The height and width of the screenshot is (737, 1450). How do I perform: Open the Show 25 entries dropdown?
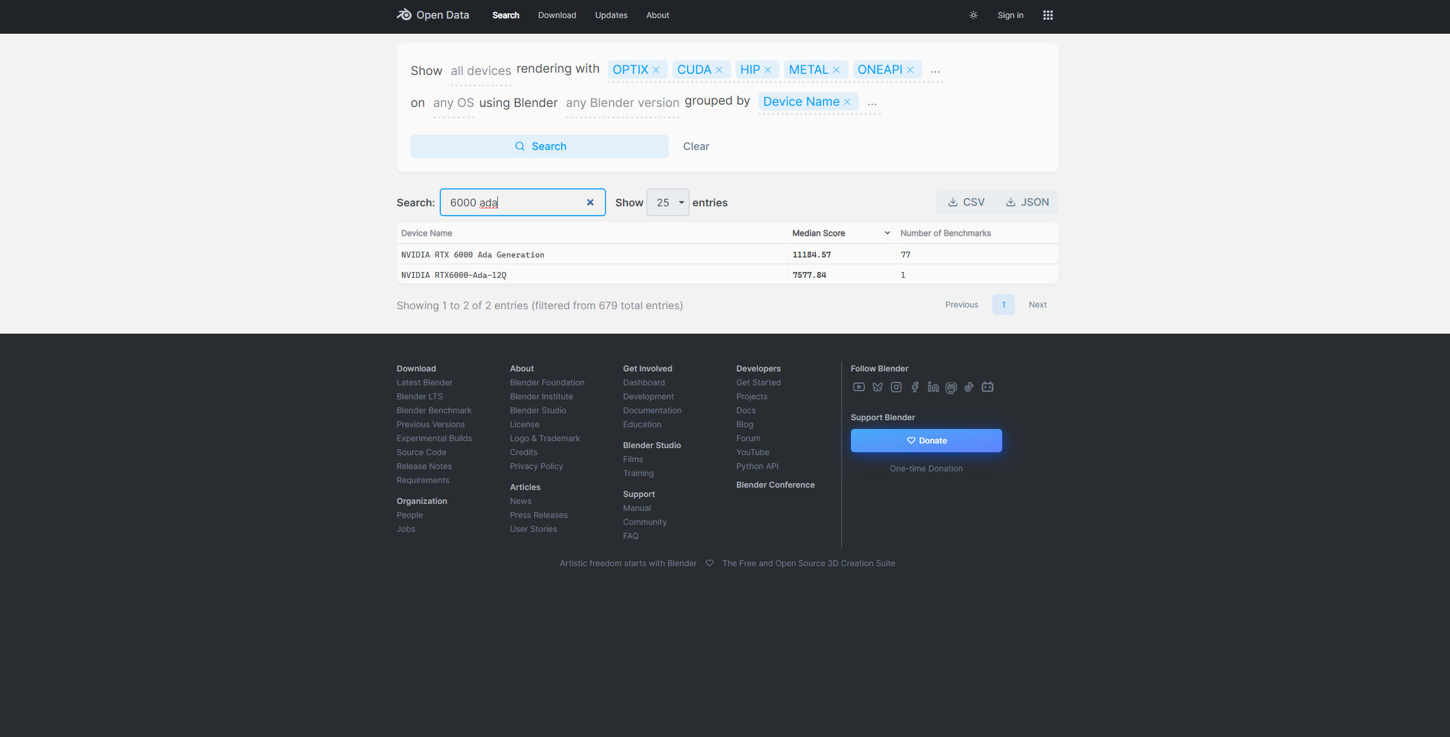tap(668, 202)
